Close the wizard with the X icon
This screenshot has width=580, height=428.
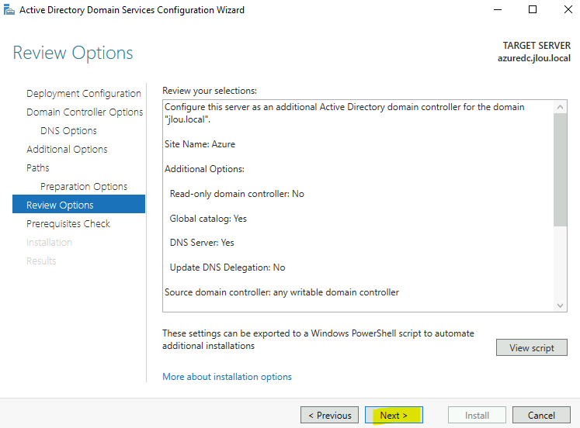(x=568, y=9)
